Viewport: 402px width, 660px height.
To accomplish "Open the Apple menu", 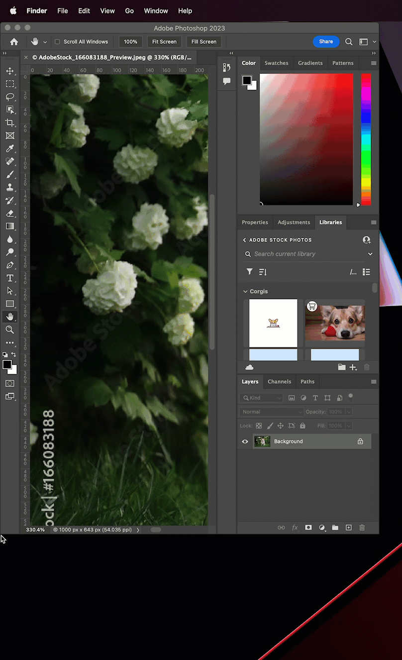I will pyautogui.click(x=13, y=11).
